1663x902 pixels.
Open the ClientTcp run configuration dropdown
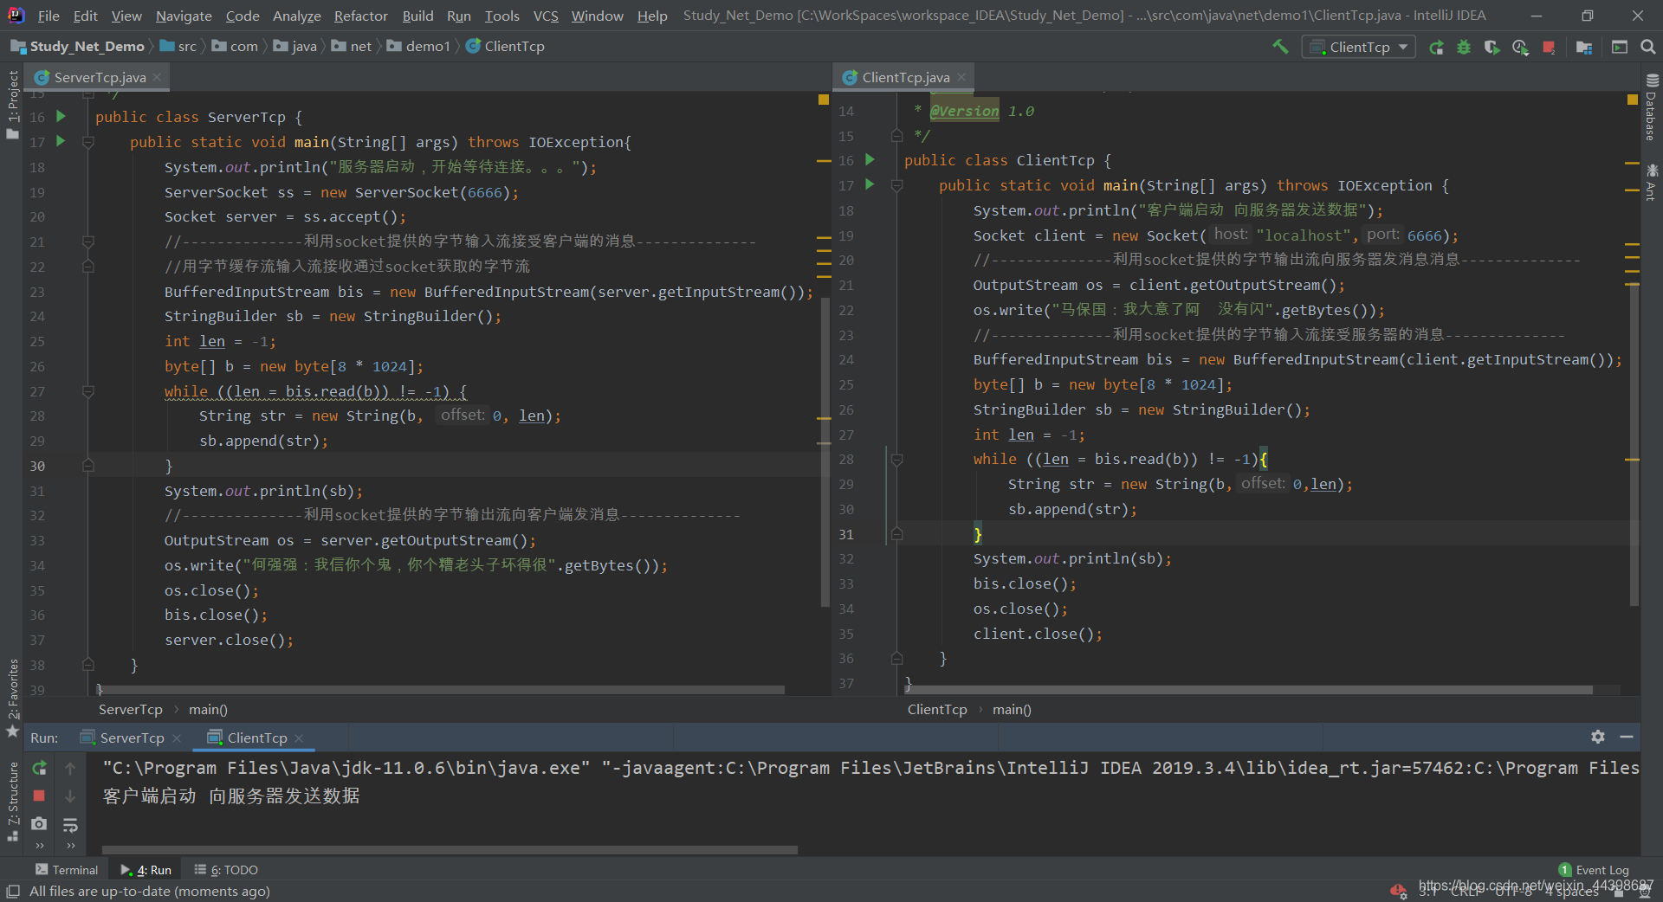click(x=1359, y=47)
